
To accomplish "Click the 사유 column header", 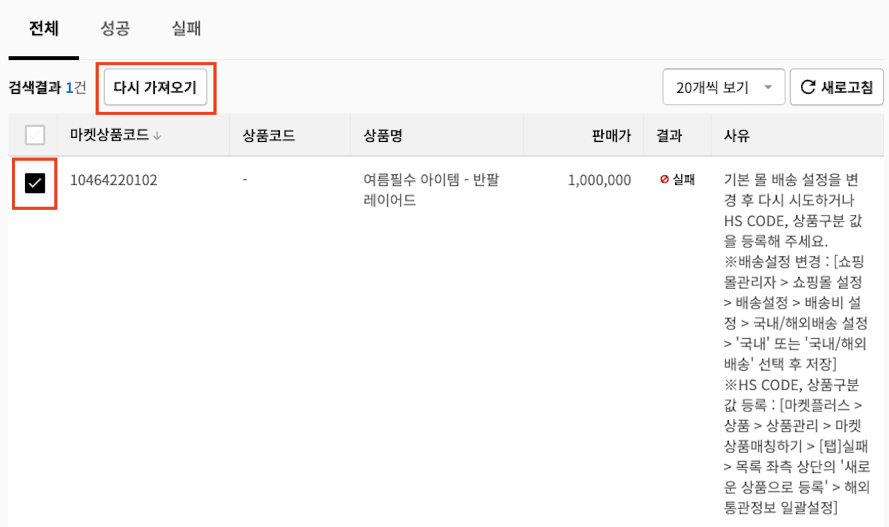I will [737, 135].
